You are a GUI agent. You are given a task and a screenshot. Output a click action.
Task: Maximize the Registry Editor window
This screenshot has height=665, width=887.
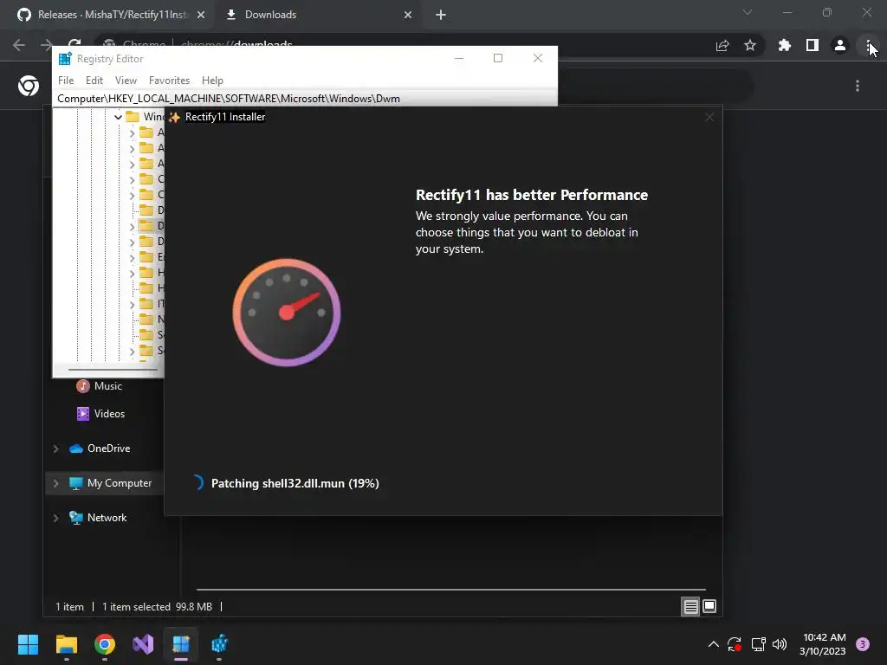[498, 58]
